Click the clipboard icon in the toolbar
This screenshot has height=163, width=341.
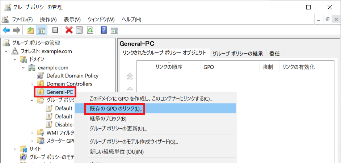pyautogui.click(x=55, y=30)
